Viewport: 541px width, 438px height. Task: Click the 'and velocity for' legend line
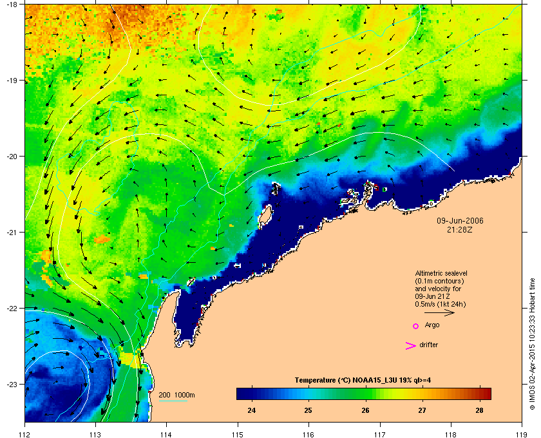point(438,289)
